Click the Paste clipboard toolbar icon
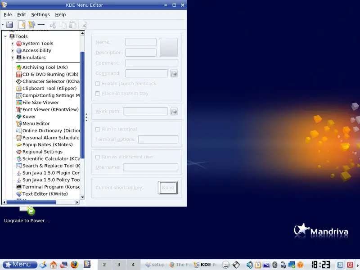The width and height of the screenshot is (360, 270). [x=72, y=25]
